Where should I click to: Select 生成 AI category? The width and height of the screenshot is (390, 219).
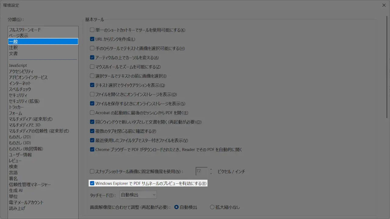coord(43,190)
